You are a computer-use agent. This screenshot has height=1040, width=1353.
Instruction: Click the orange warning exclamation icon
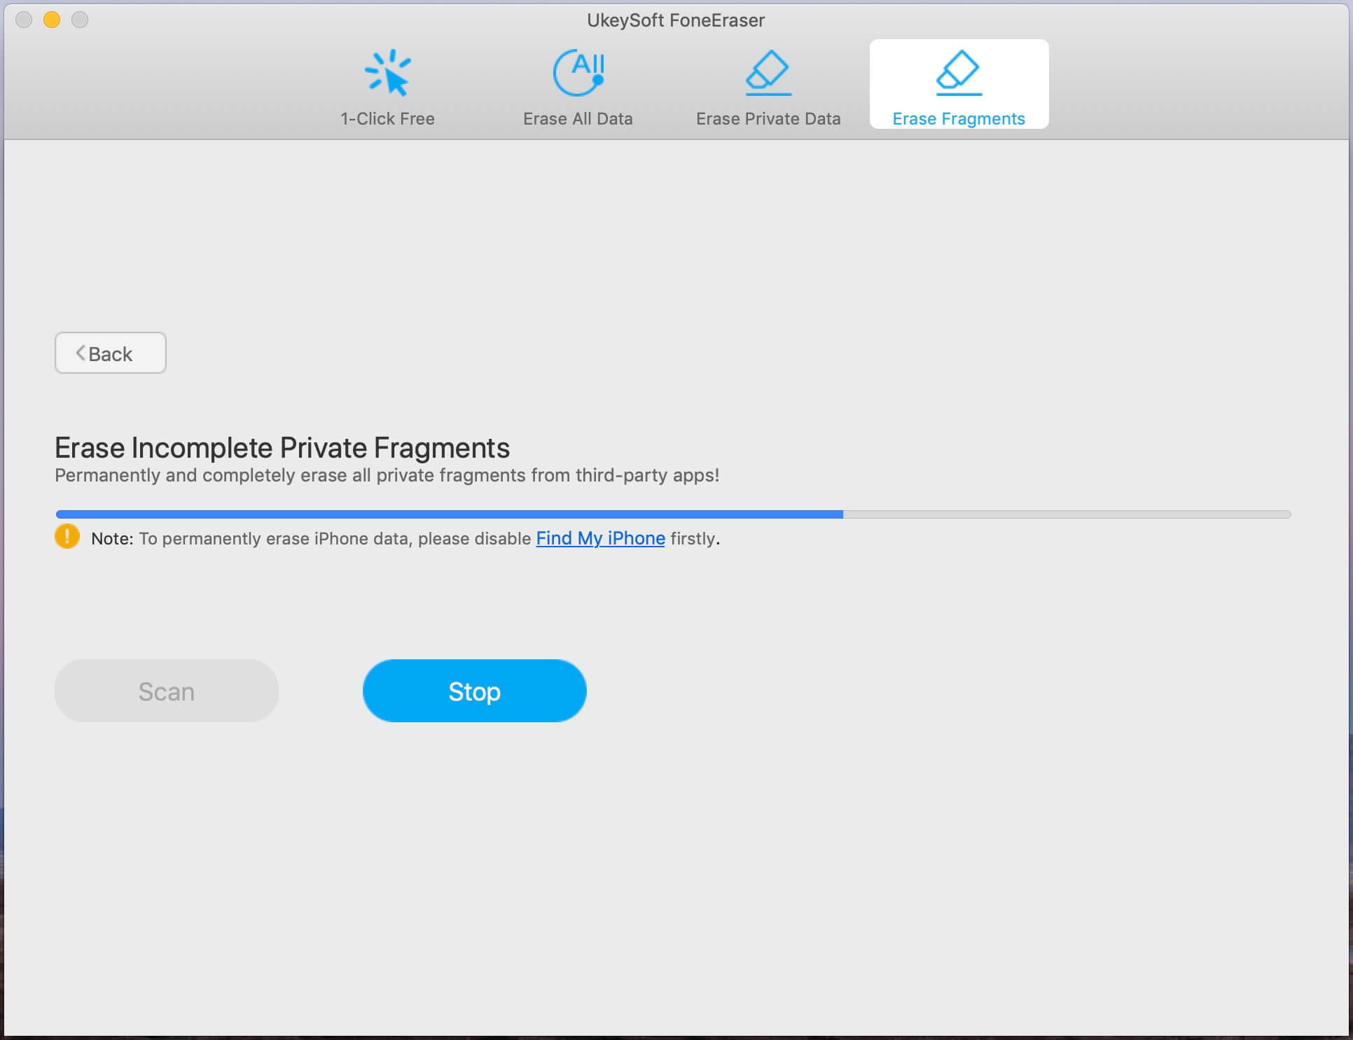point(67,537)
